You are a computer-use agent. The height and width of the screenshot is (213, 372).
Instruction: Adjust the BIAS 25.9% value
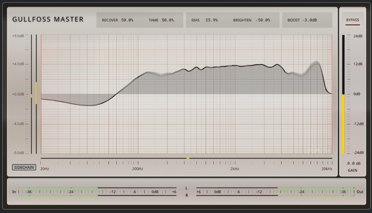(x=211, y=20)
